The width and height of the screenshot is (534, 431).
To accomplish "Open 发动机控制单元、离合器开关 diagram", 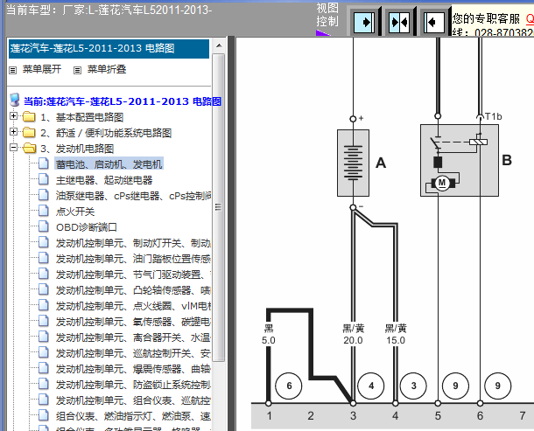I will coord(133,337).
